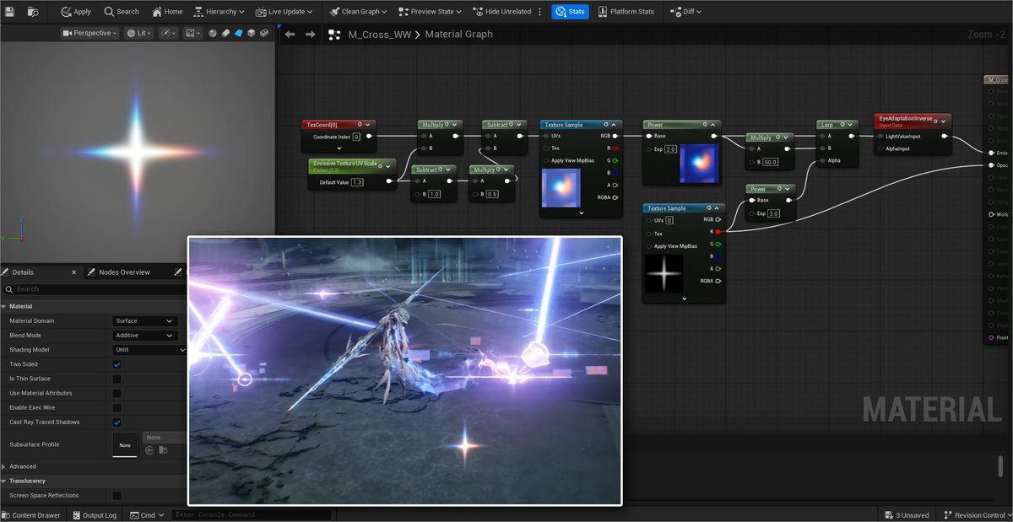Open the Blend Mode dropdown
Image resolution: width=1013 pixels, height=522 pixels.
point(145,335)
